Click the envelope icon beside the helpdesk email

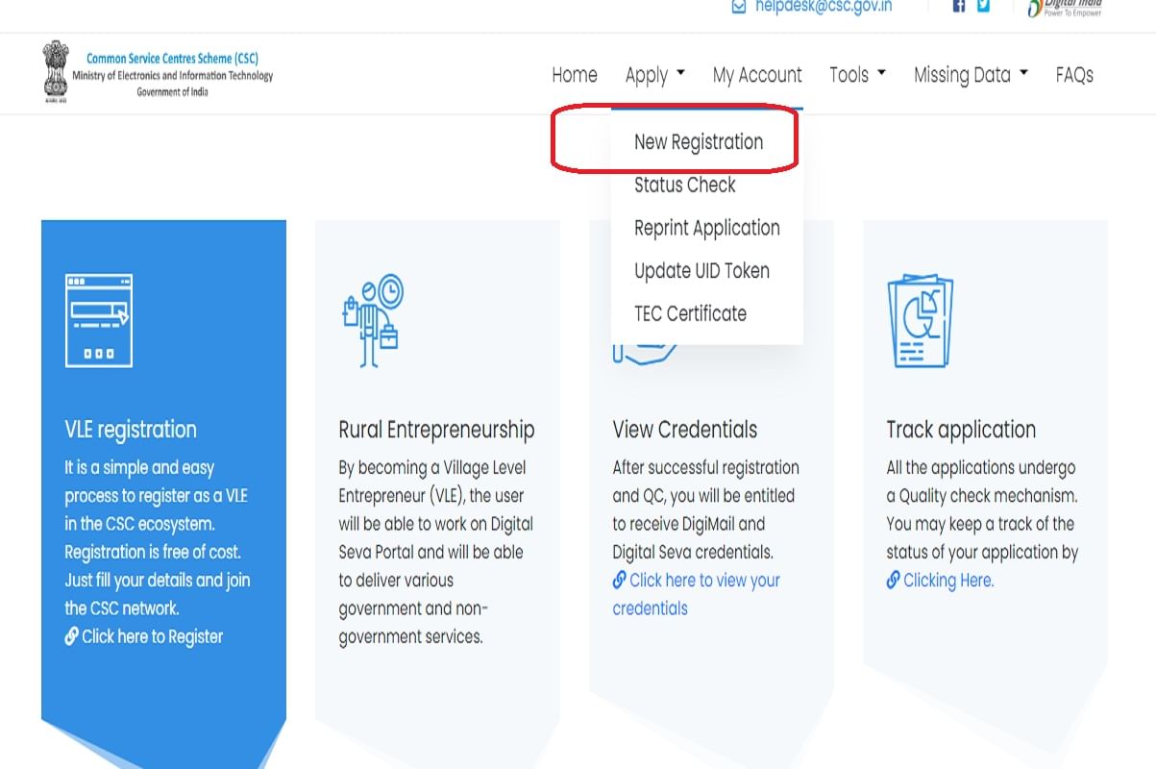(x=738, y=6)
